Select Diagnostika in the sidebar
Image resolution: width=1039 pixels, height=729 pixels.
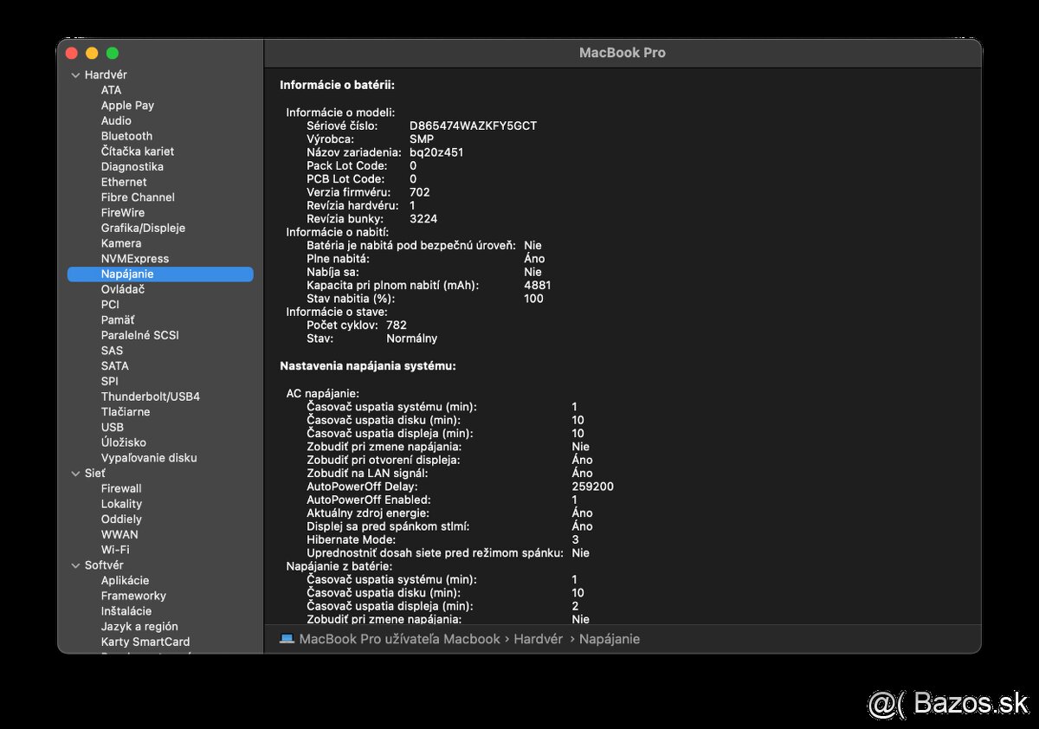(132, 167)
